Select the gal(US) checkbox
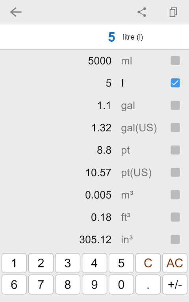This screenshot has height=302, width=189. 175,128
